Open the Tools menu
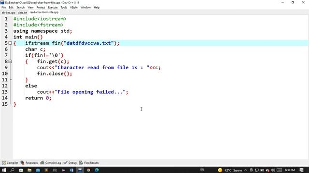This screenshot has width=309, height=173. point(64,8)
